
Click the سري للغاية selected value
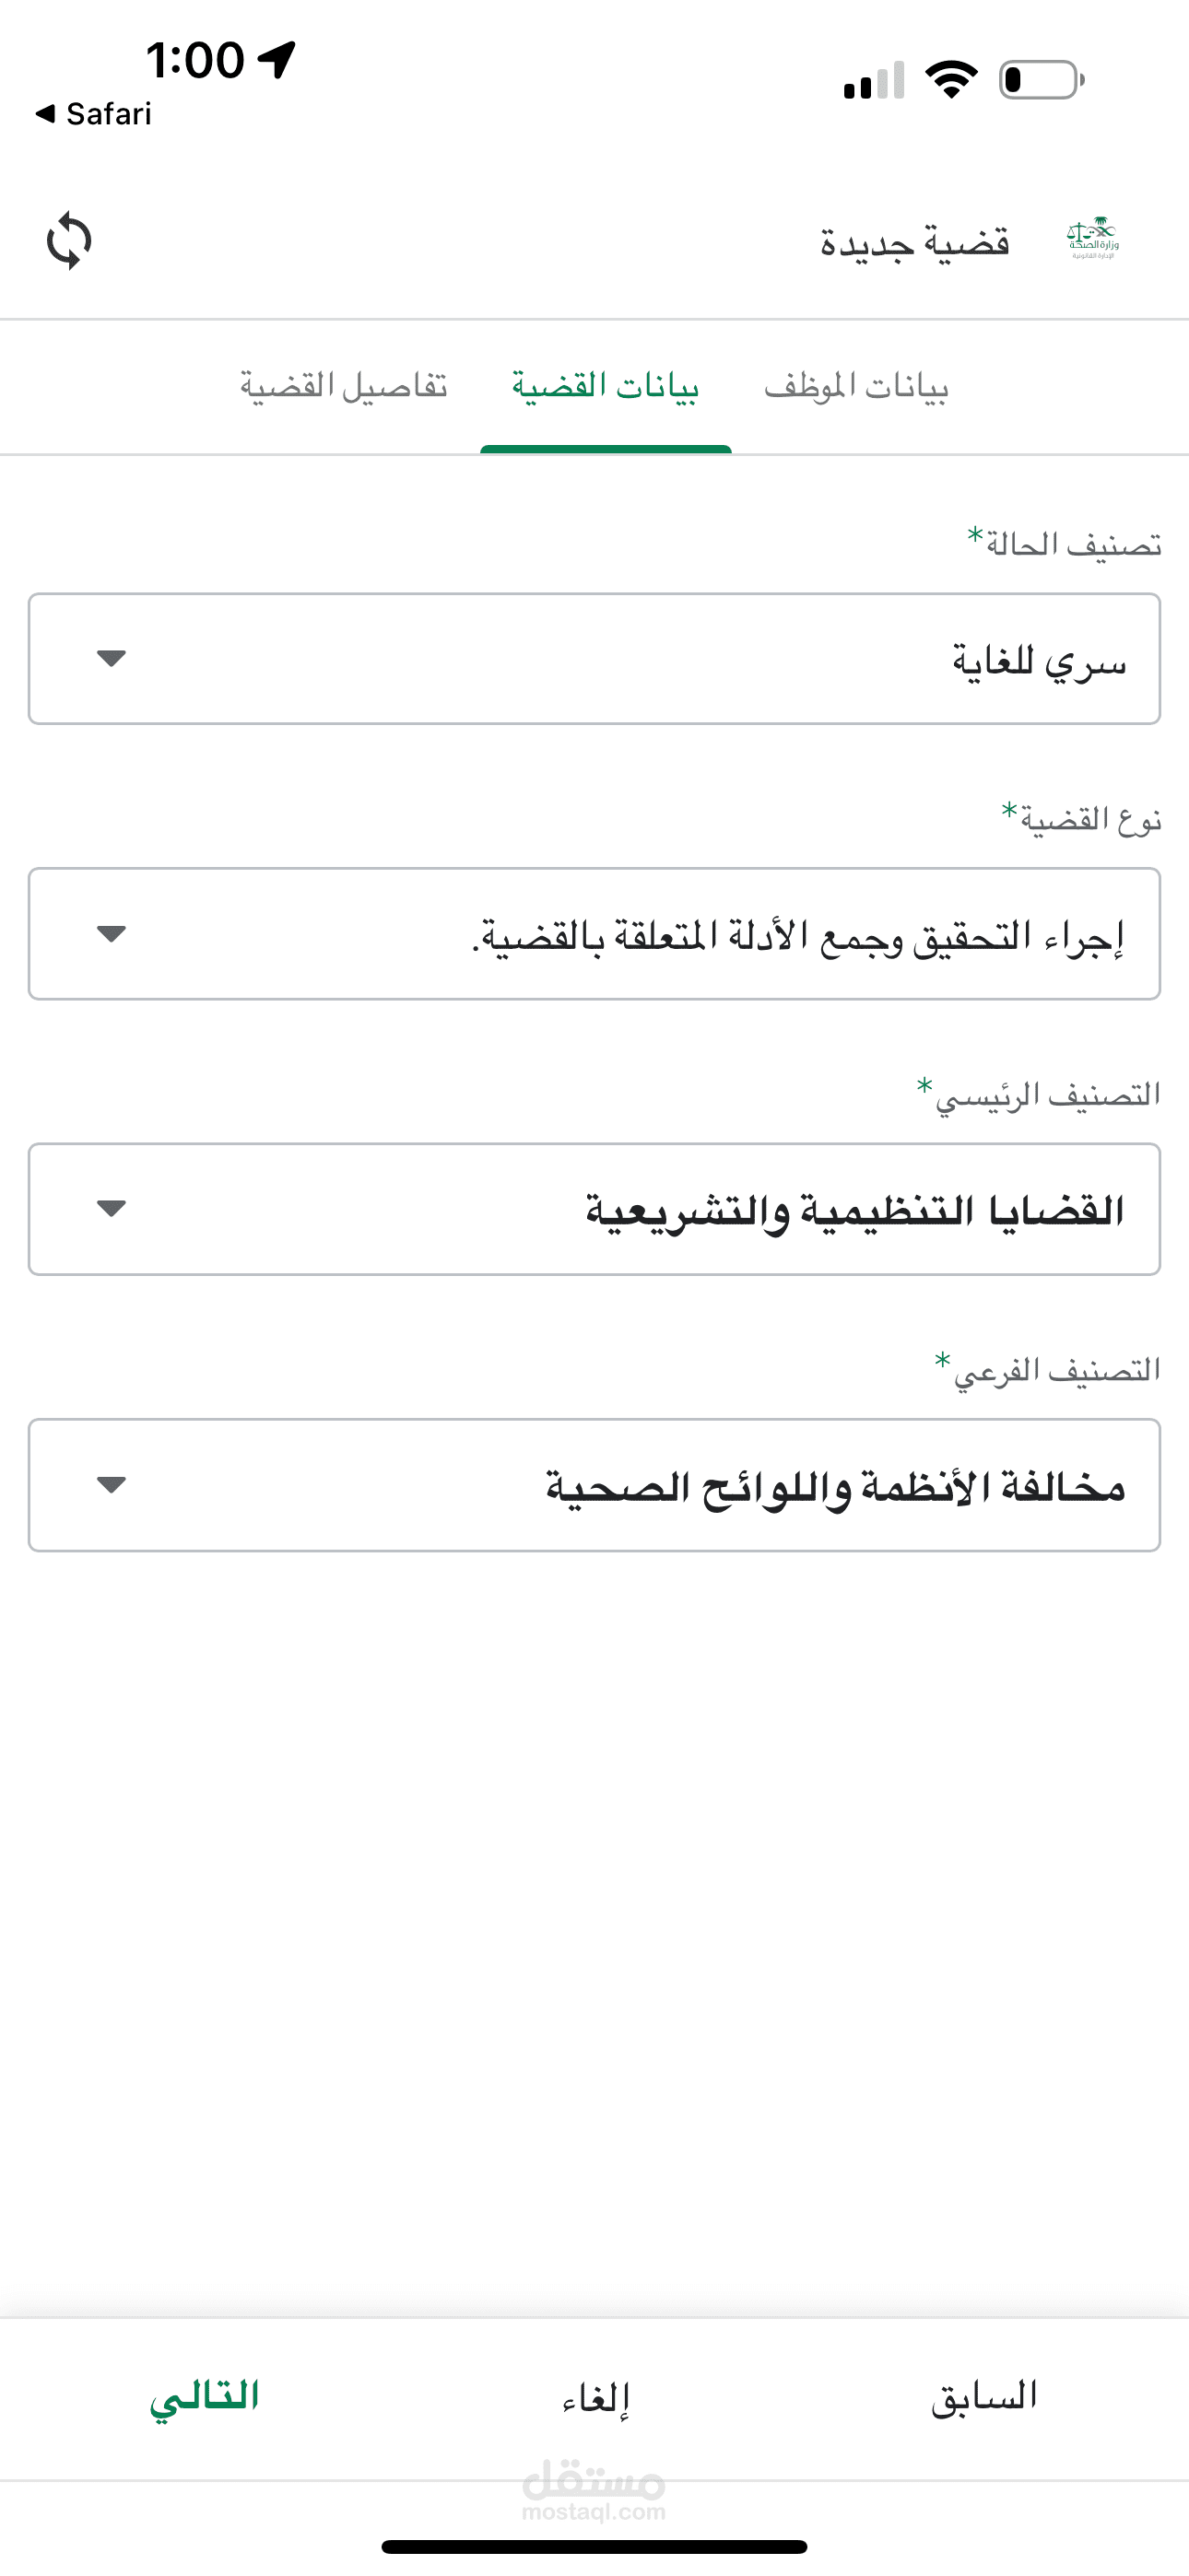tap(1039, 661)
